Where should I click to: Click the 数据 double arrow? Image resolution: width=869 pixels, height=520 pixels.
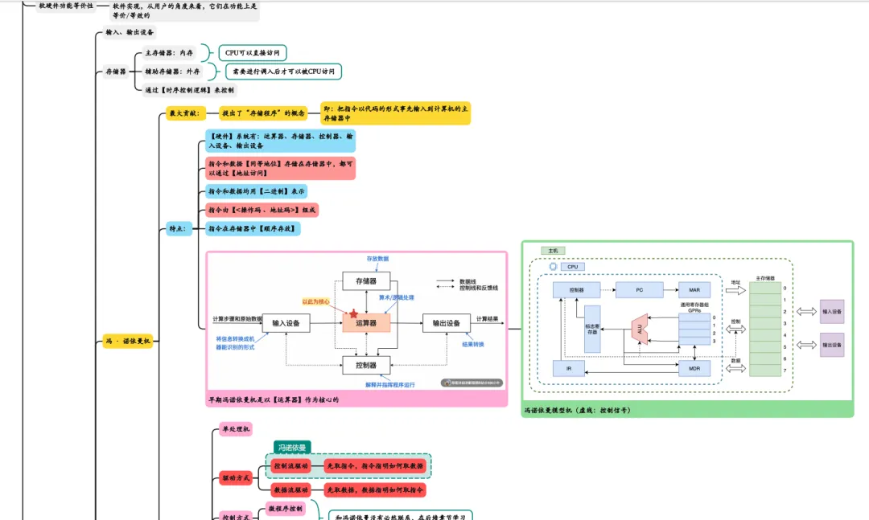point(735,368)
